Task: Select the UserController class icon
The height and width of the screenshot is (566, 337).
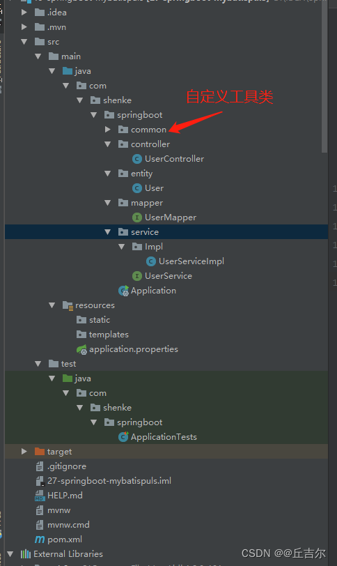Action: click(x=137, y=159)
